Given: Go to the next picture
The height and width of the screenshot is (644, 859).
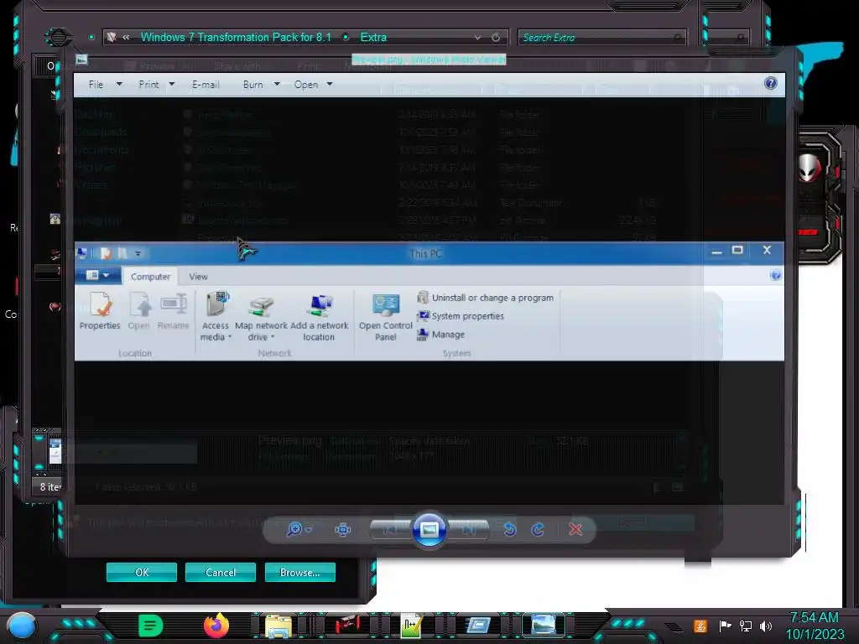Looking at the screenshot, I should [469, 530].
